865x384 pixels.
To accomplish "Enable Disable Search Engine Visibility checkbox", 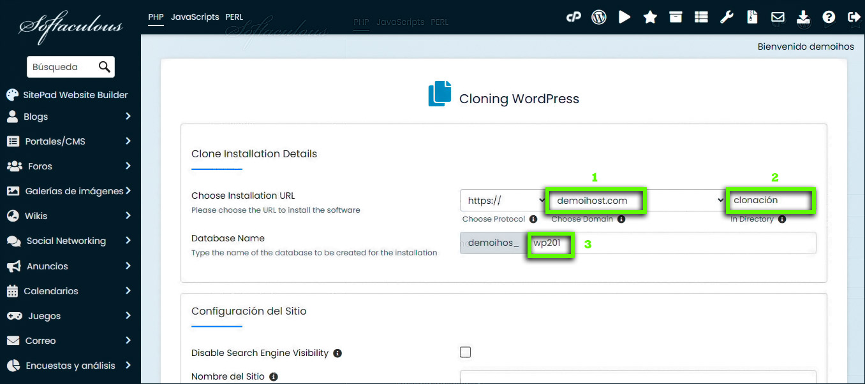I will (466, 352).
